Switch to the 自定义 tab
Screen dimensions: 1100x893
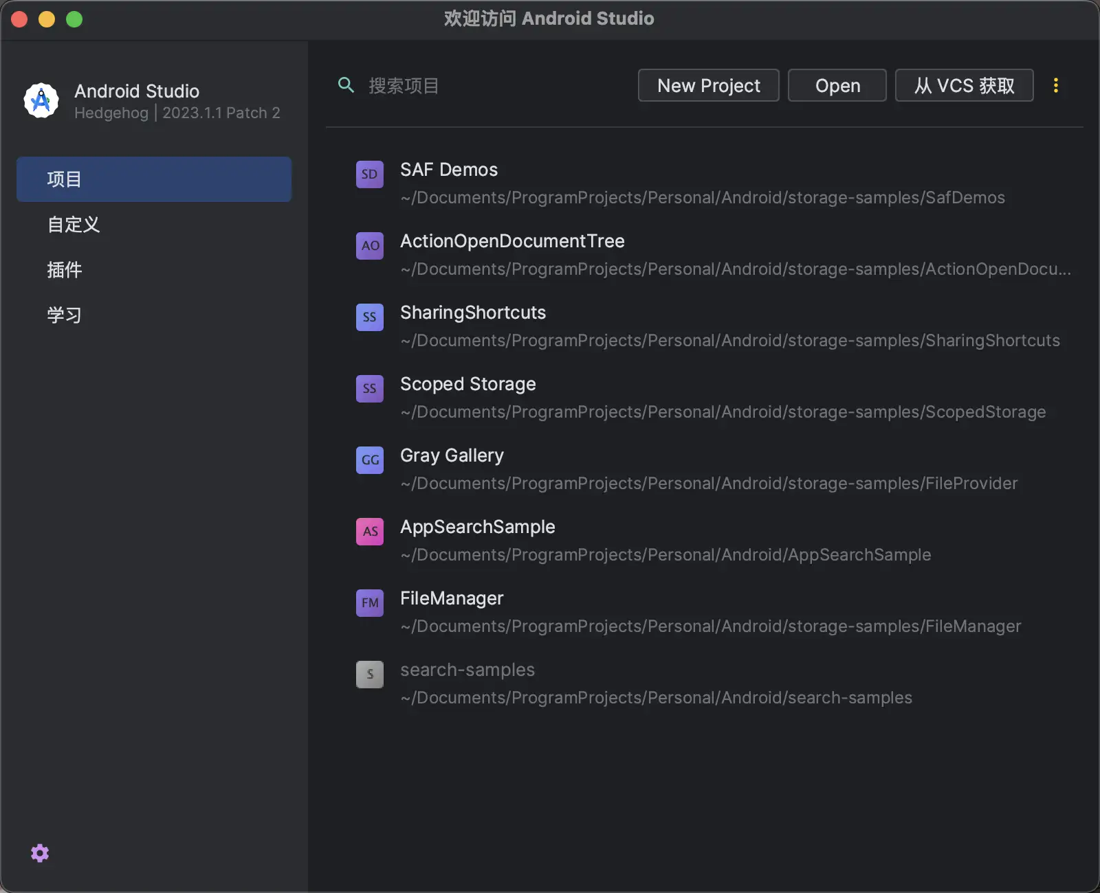(x=154, y=225)
